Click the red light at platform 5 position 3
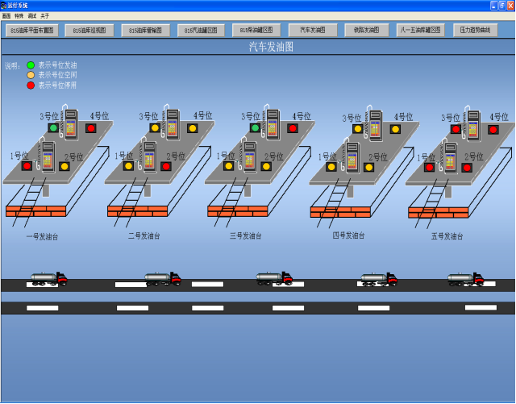 (x=456, y=129)
